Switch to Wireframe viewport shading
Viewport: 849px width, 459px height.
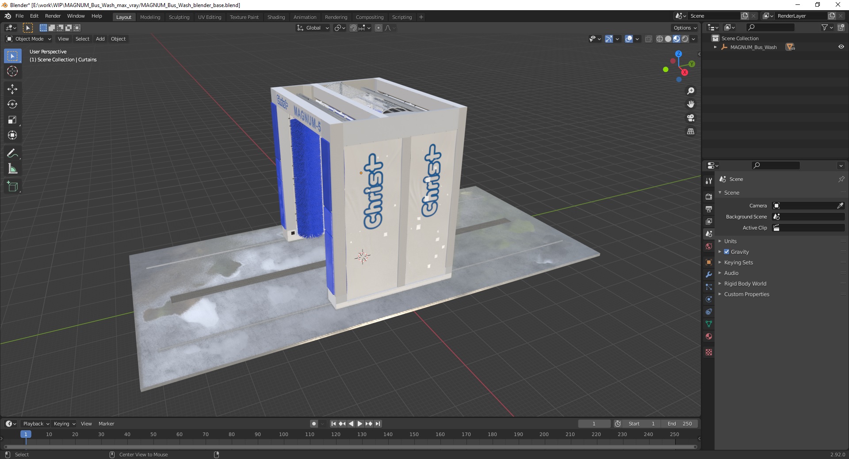tap(660, 39)
